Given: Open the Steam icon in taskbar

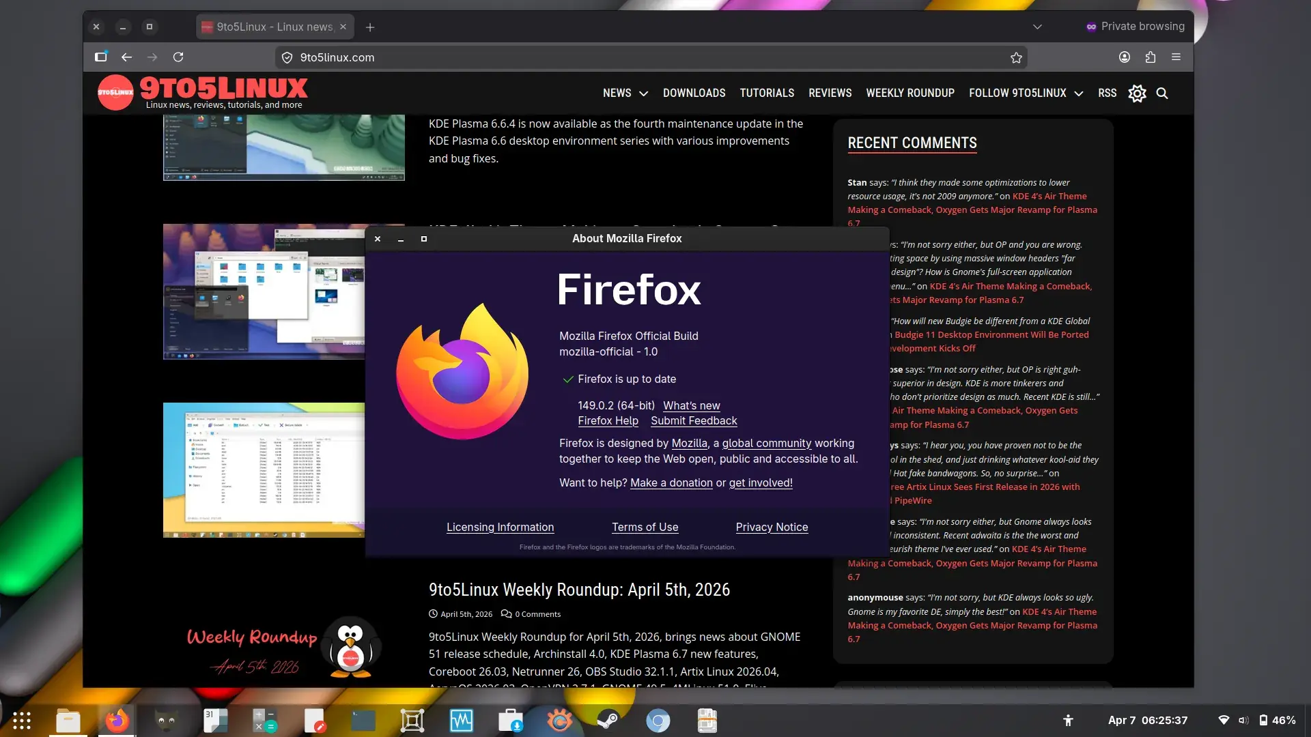Looking at the screenshot, I should coord(608,721).
